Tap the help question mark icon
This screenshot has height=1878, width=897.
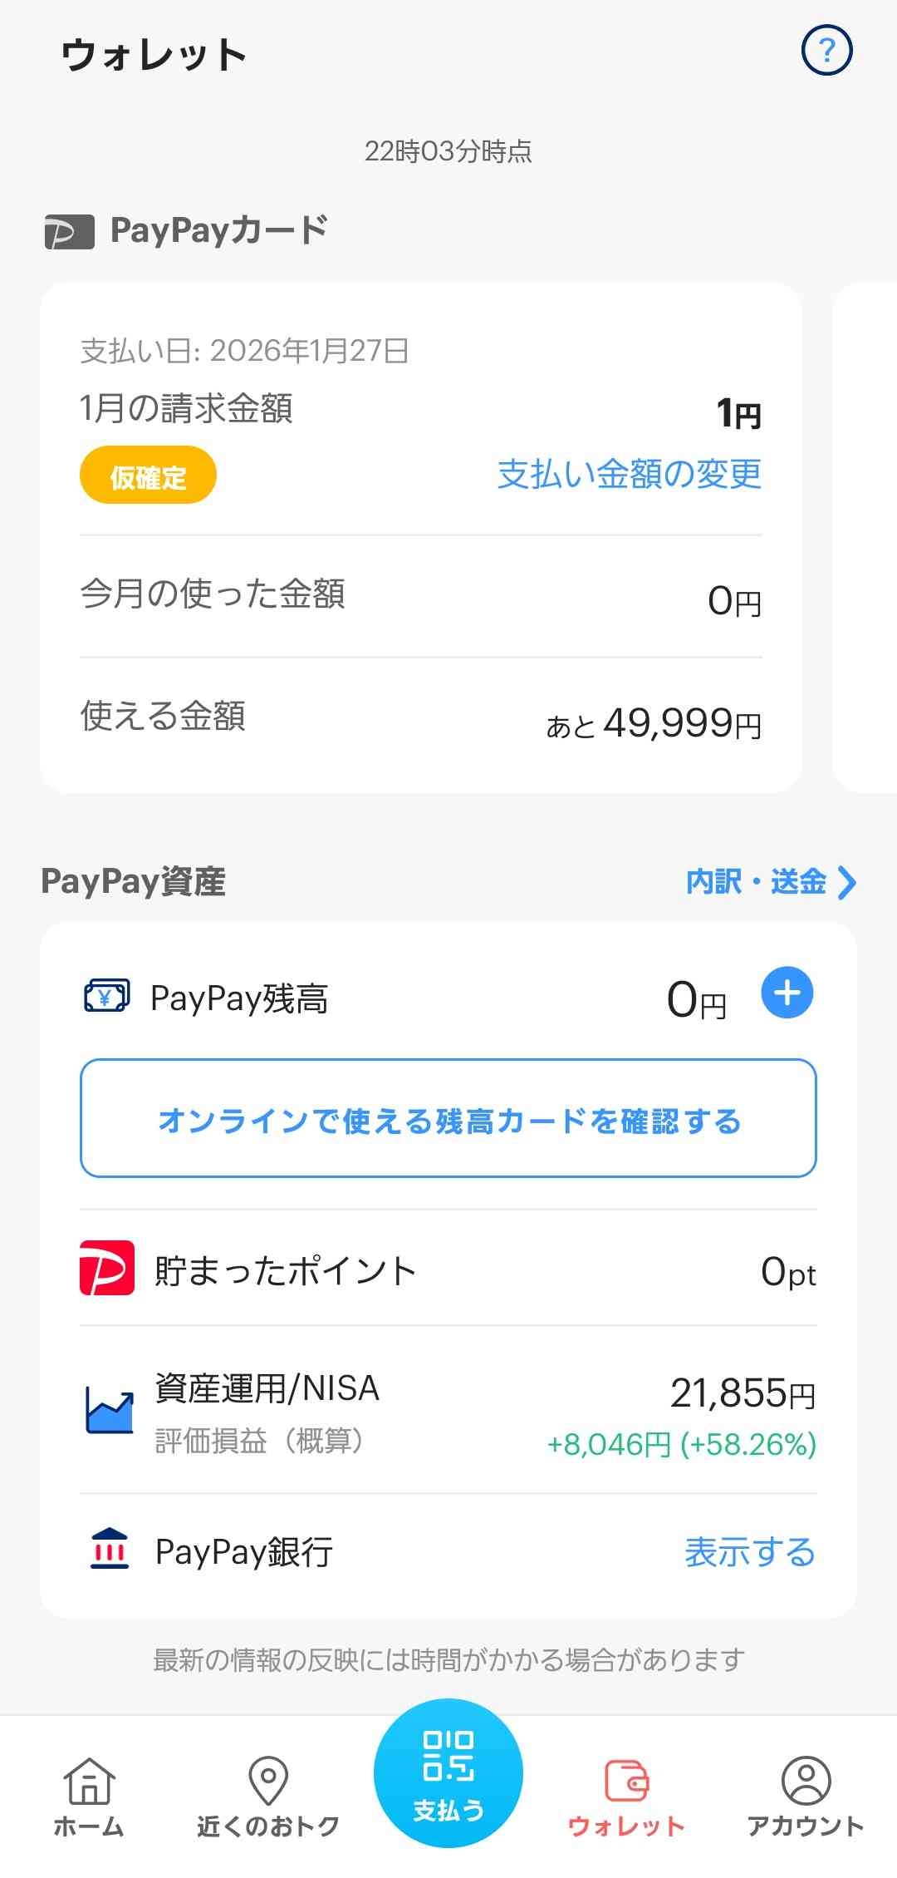coord(826,51)
